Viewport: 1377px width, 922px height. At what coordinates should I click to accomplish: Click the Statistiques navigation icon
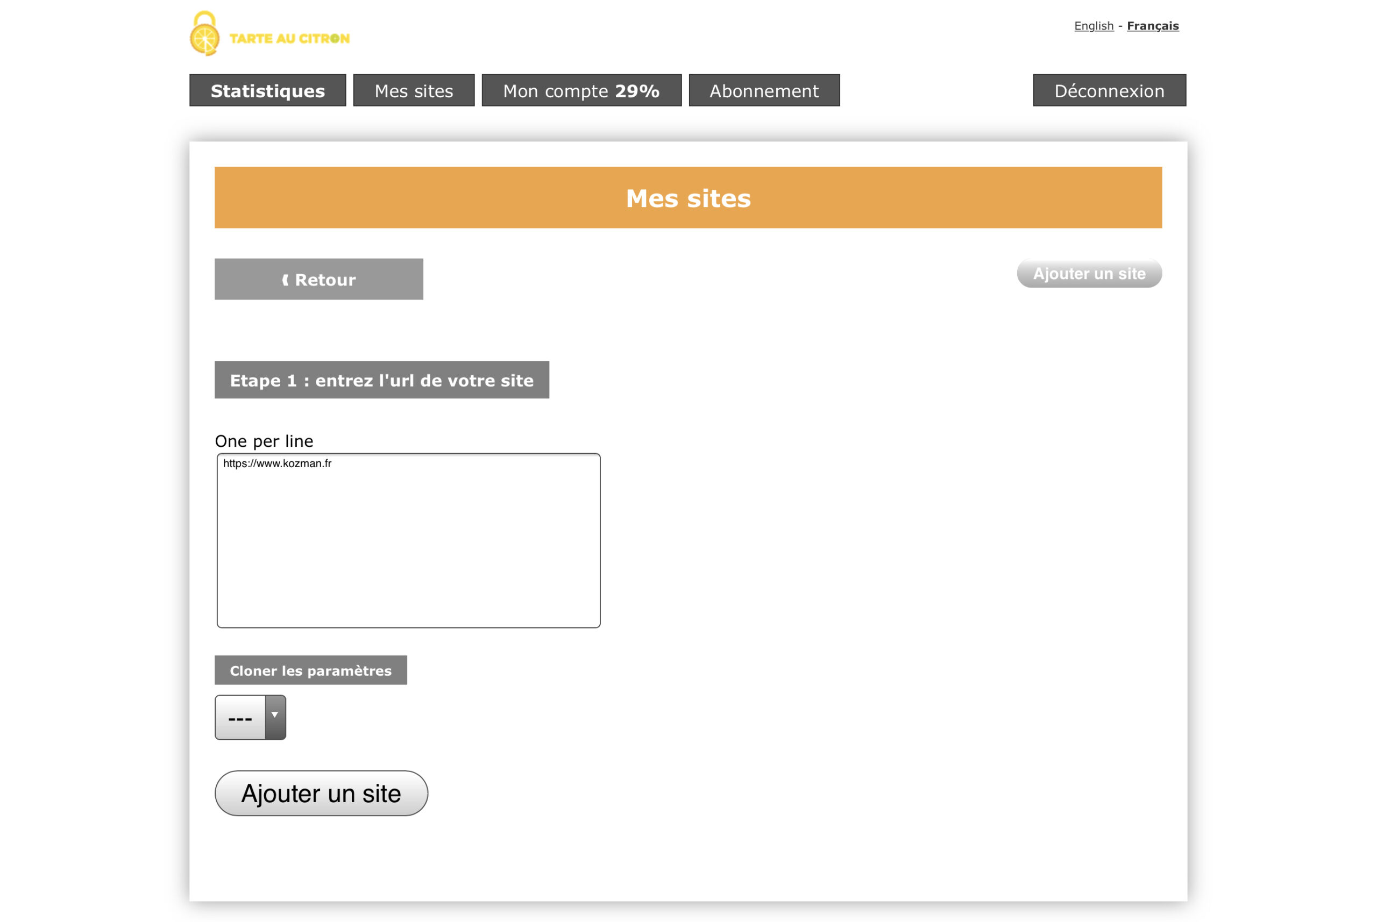268,90
